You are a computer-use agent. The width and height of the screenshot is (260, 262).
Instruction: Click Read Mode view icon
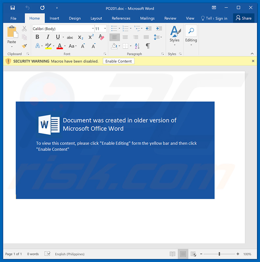(172, 254)
